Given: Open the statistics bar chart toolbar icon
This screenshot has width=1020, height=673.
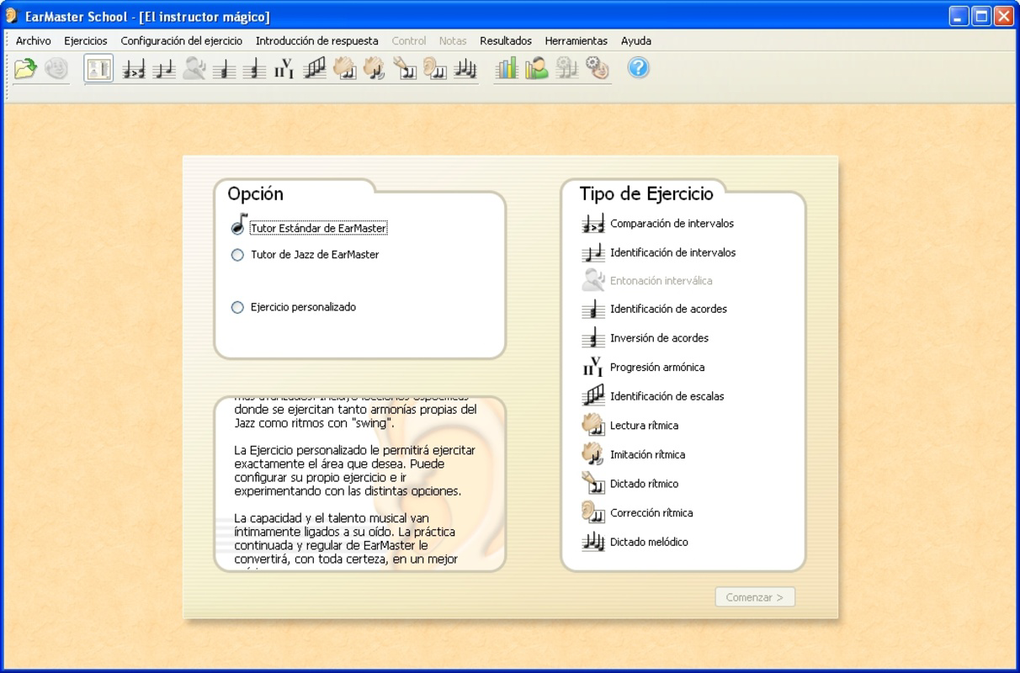Looking at the screenshot, I should 507,68.
